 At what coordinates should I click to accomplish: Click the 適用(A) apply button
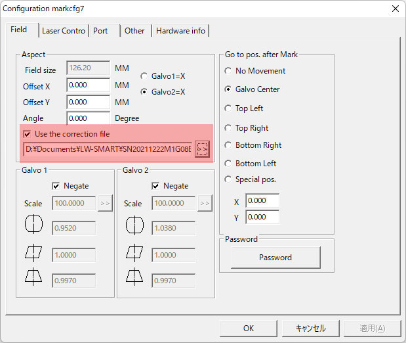click(373, 329)
